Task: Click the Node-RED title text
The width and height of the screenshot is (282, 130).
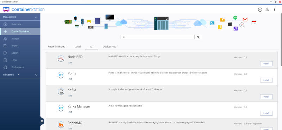Action: coord(75,57)
